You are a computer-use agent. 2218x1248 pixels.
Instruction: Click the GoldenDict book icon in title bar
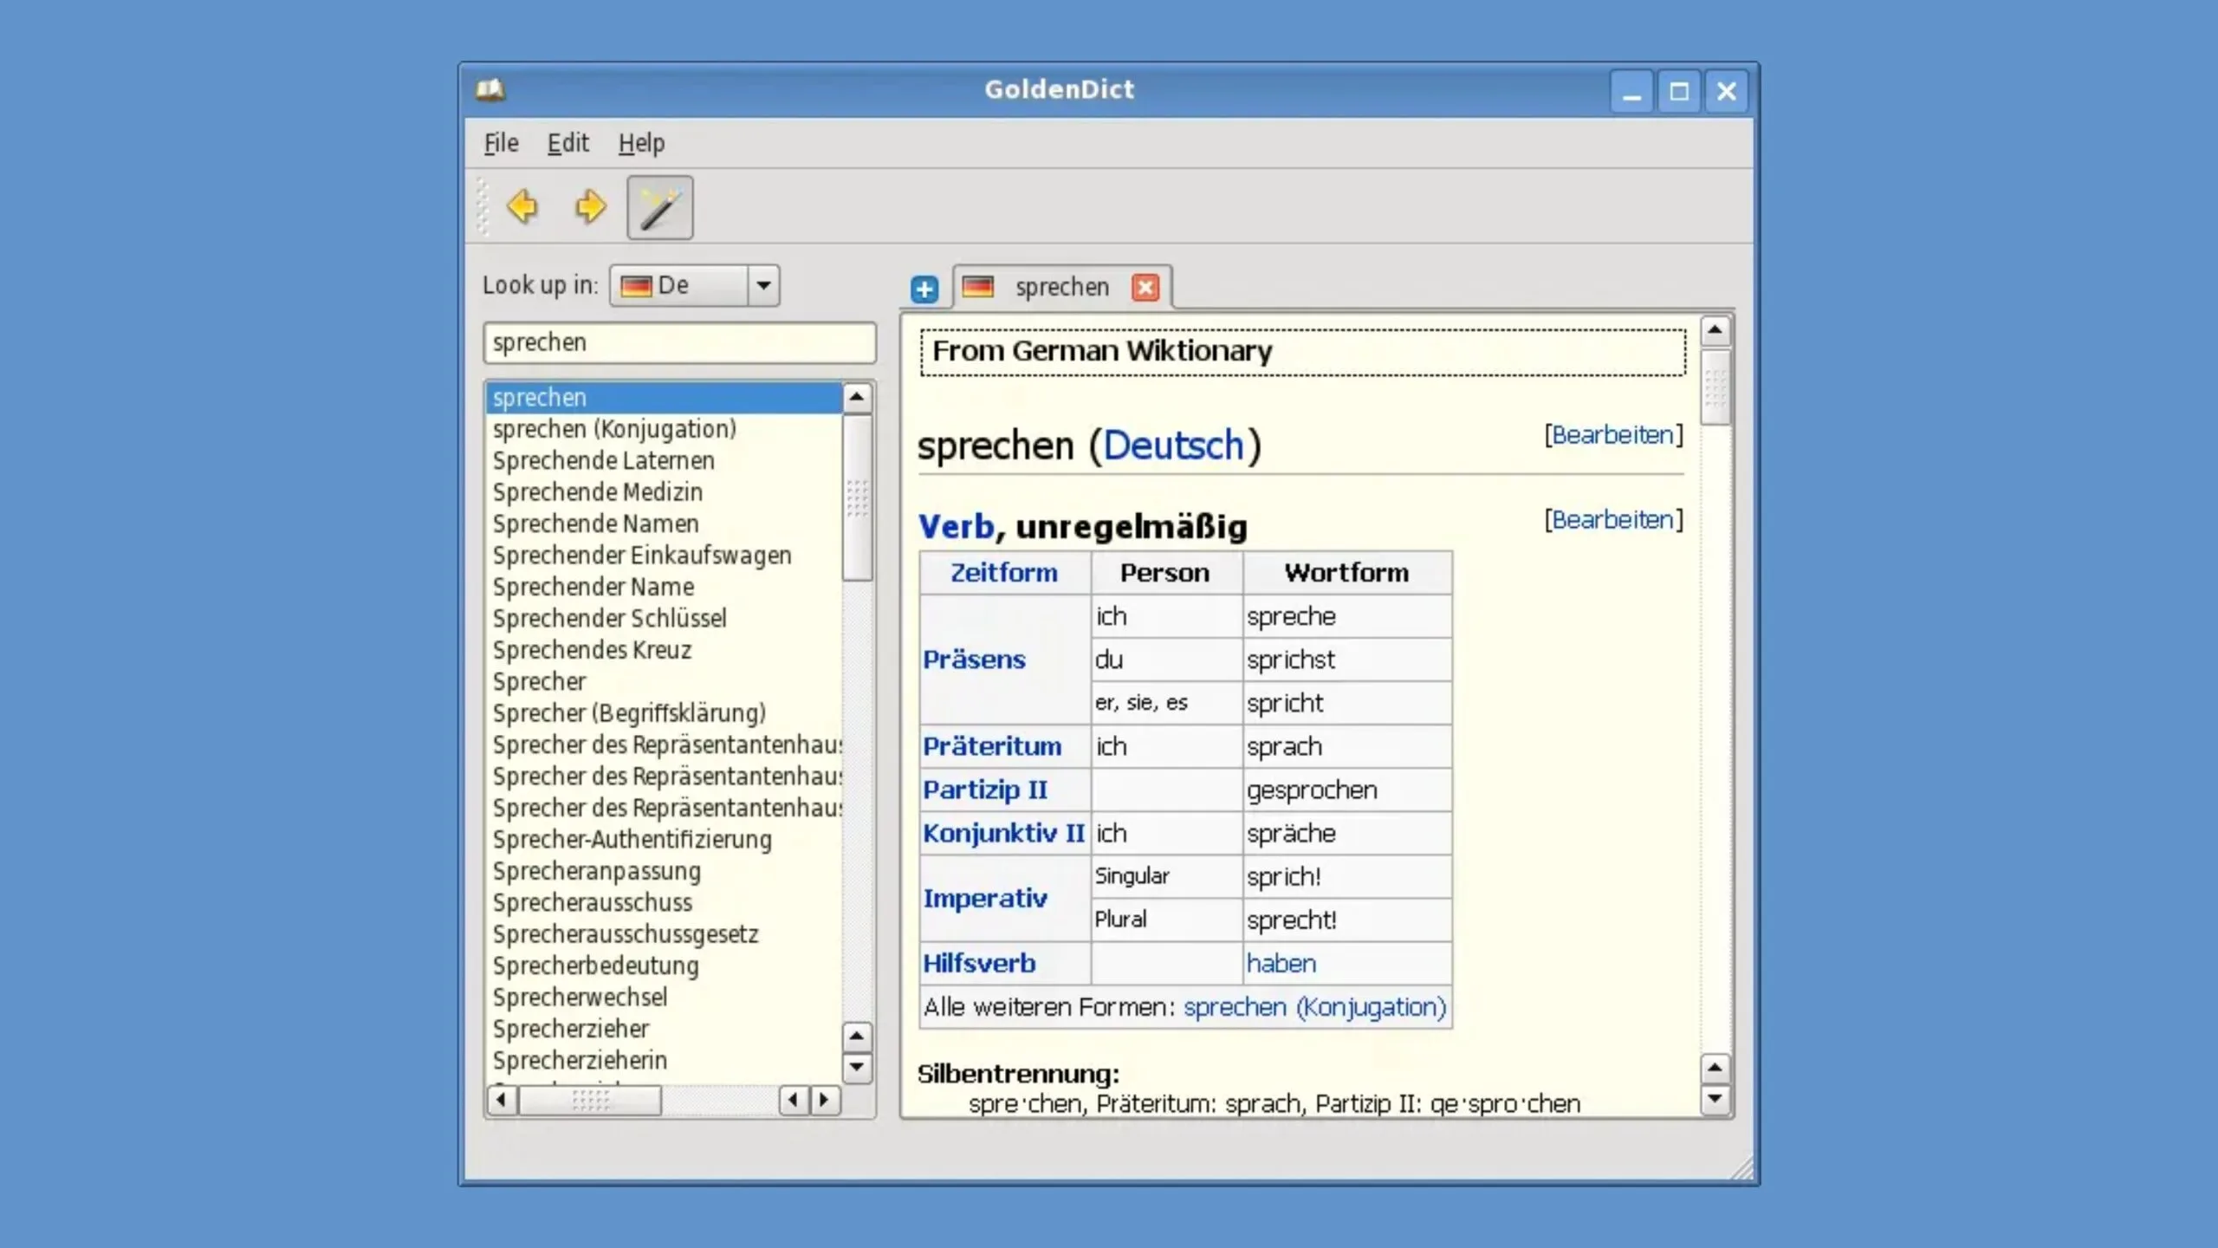490,89
